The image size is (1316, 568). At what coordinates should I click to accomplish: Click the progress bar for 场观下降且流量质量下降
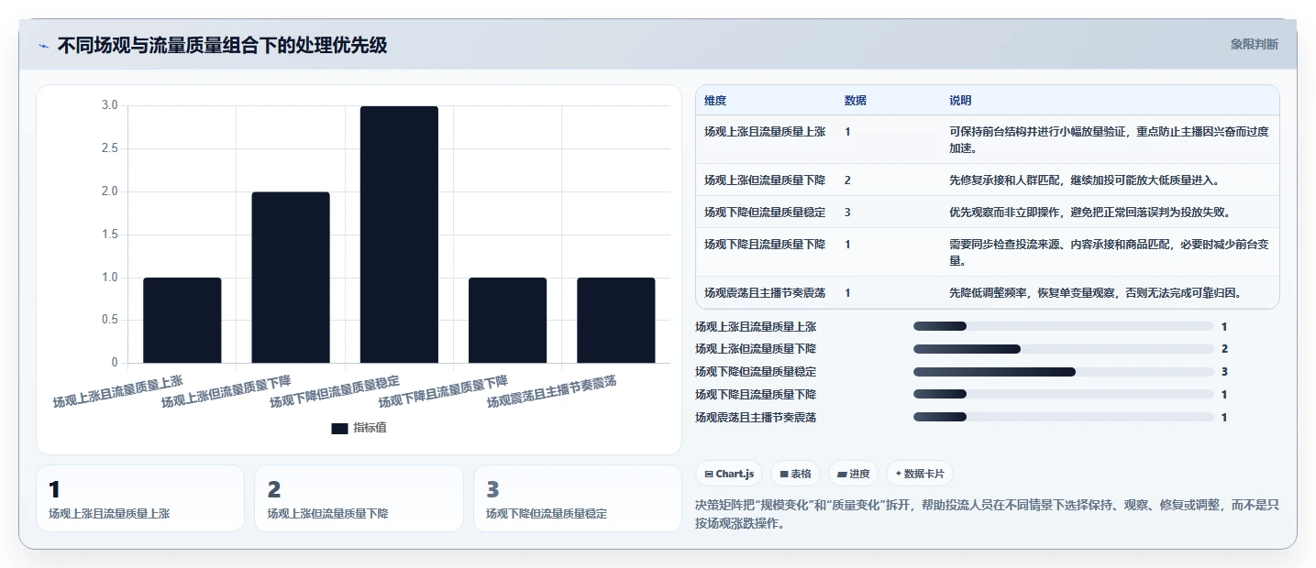[1064, 394]
